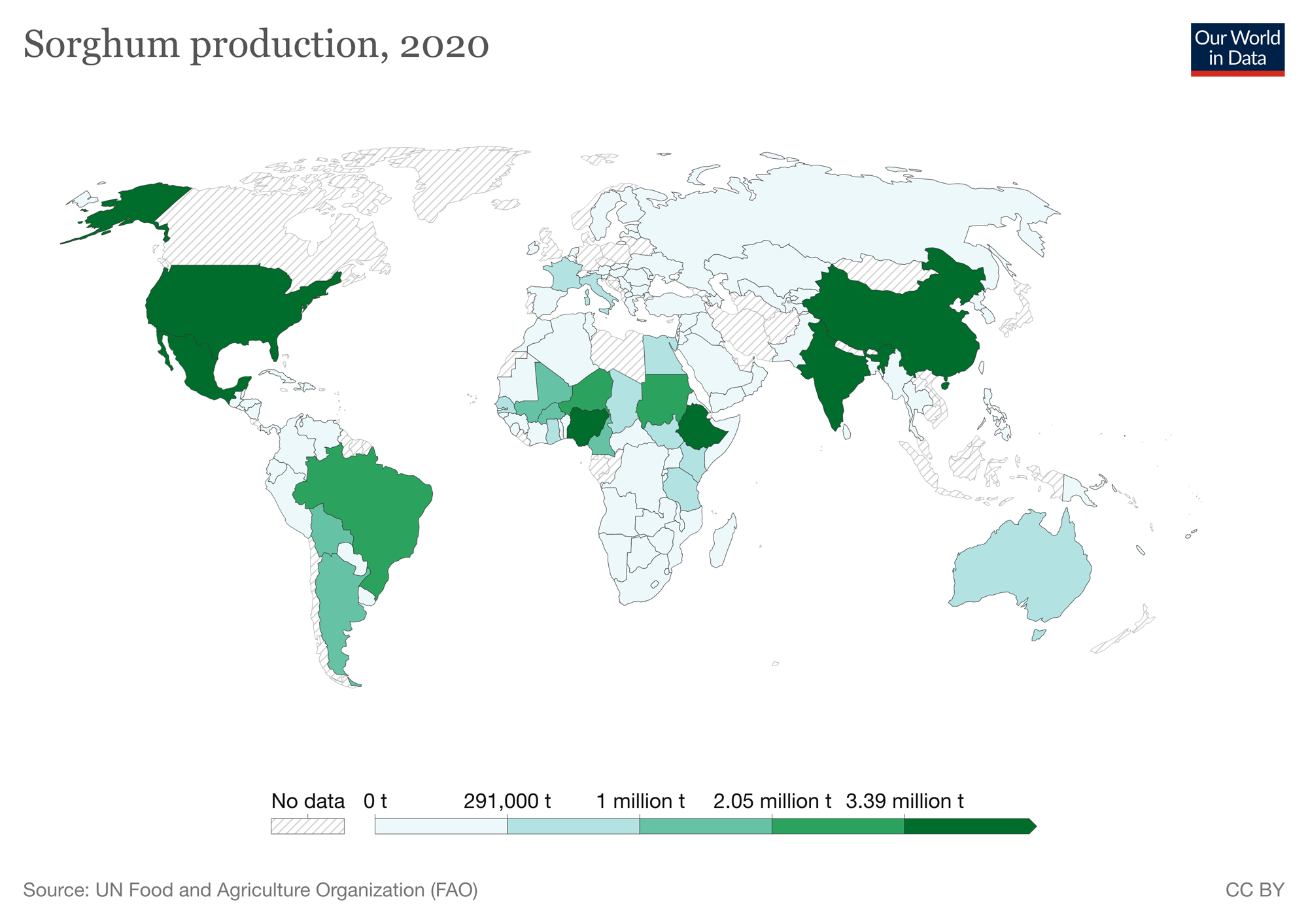Select Madagascar on the map
Screen dimensions: 1308x923
723,541
